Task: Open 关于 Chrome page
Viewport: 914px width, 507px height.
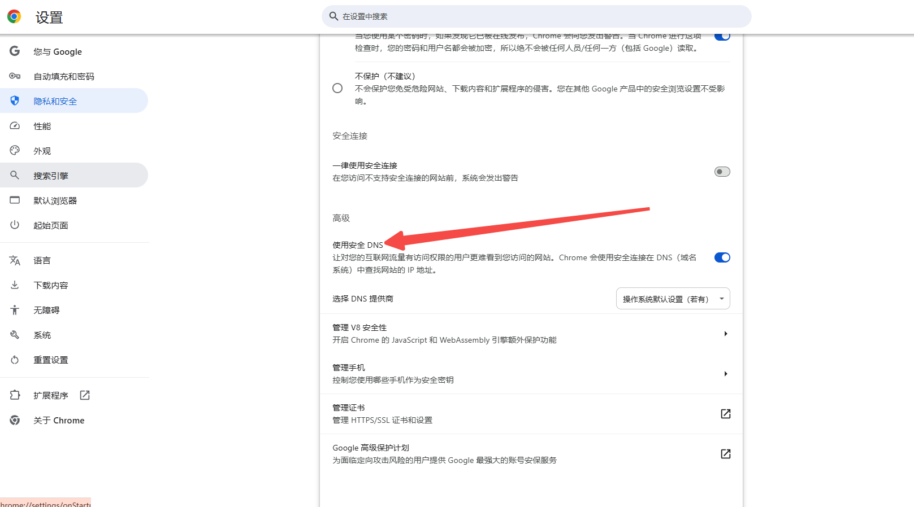Action: (x=74, y=420)
